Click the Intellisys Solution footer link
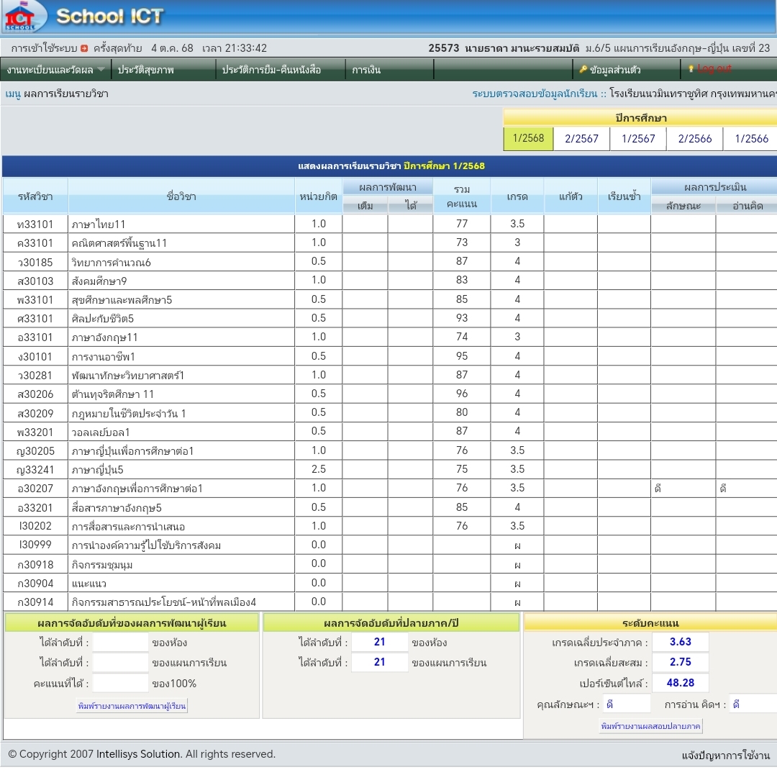This screenshot has height=775, width=777. click(x=138, y=754)
